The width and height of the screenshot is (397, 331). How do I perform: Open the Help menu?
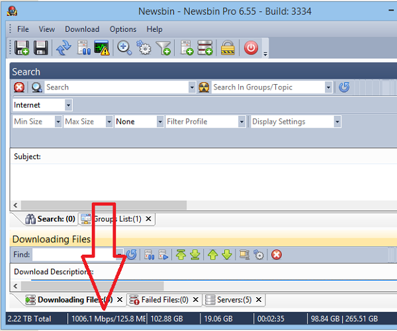(x=154, y=29)
